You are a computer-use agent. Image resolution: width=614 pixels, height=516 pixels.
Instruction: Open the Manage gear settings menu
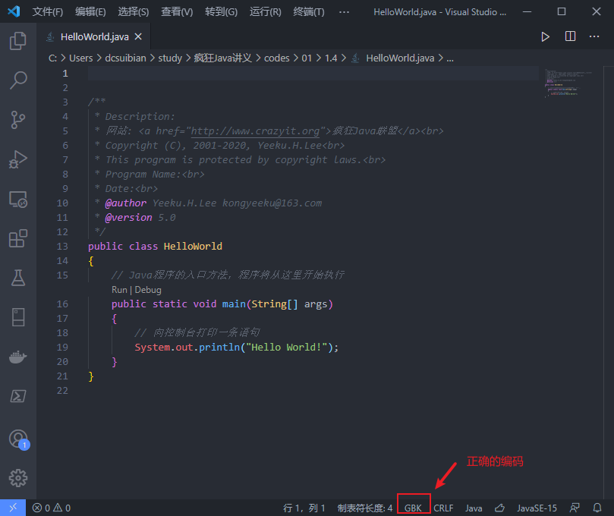(x=18, y=478)
